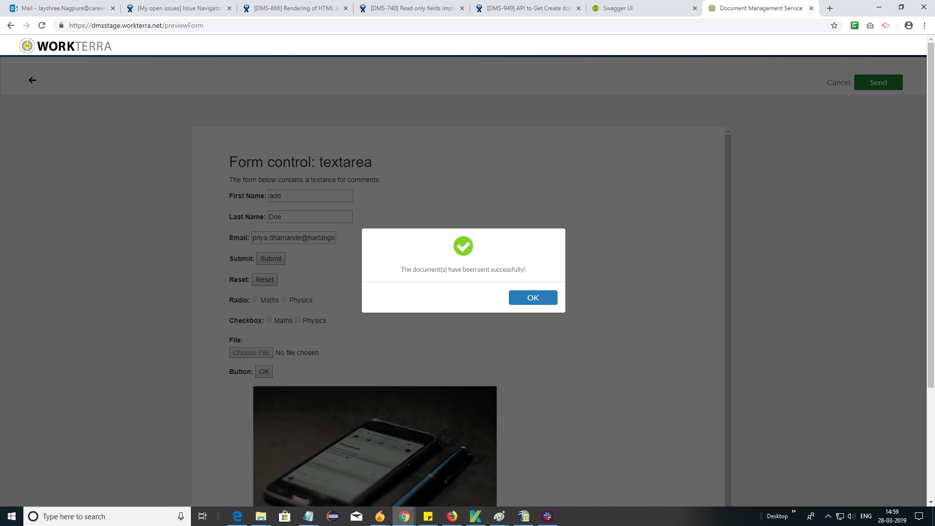Tick the Maths checkbox
Screen dimensions: 935x526
tap(269, 319)
